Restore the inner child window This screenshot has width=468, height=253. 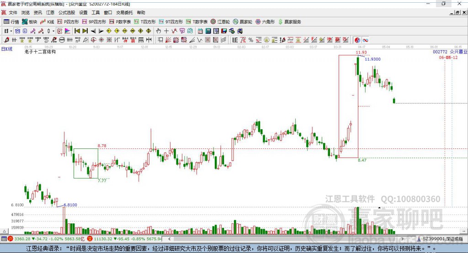click(x=457, y=12)
